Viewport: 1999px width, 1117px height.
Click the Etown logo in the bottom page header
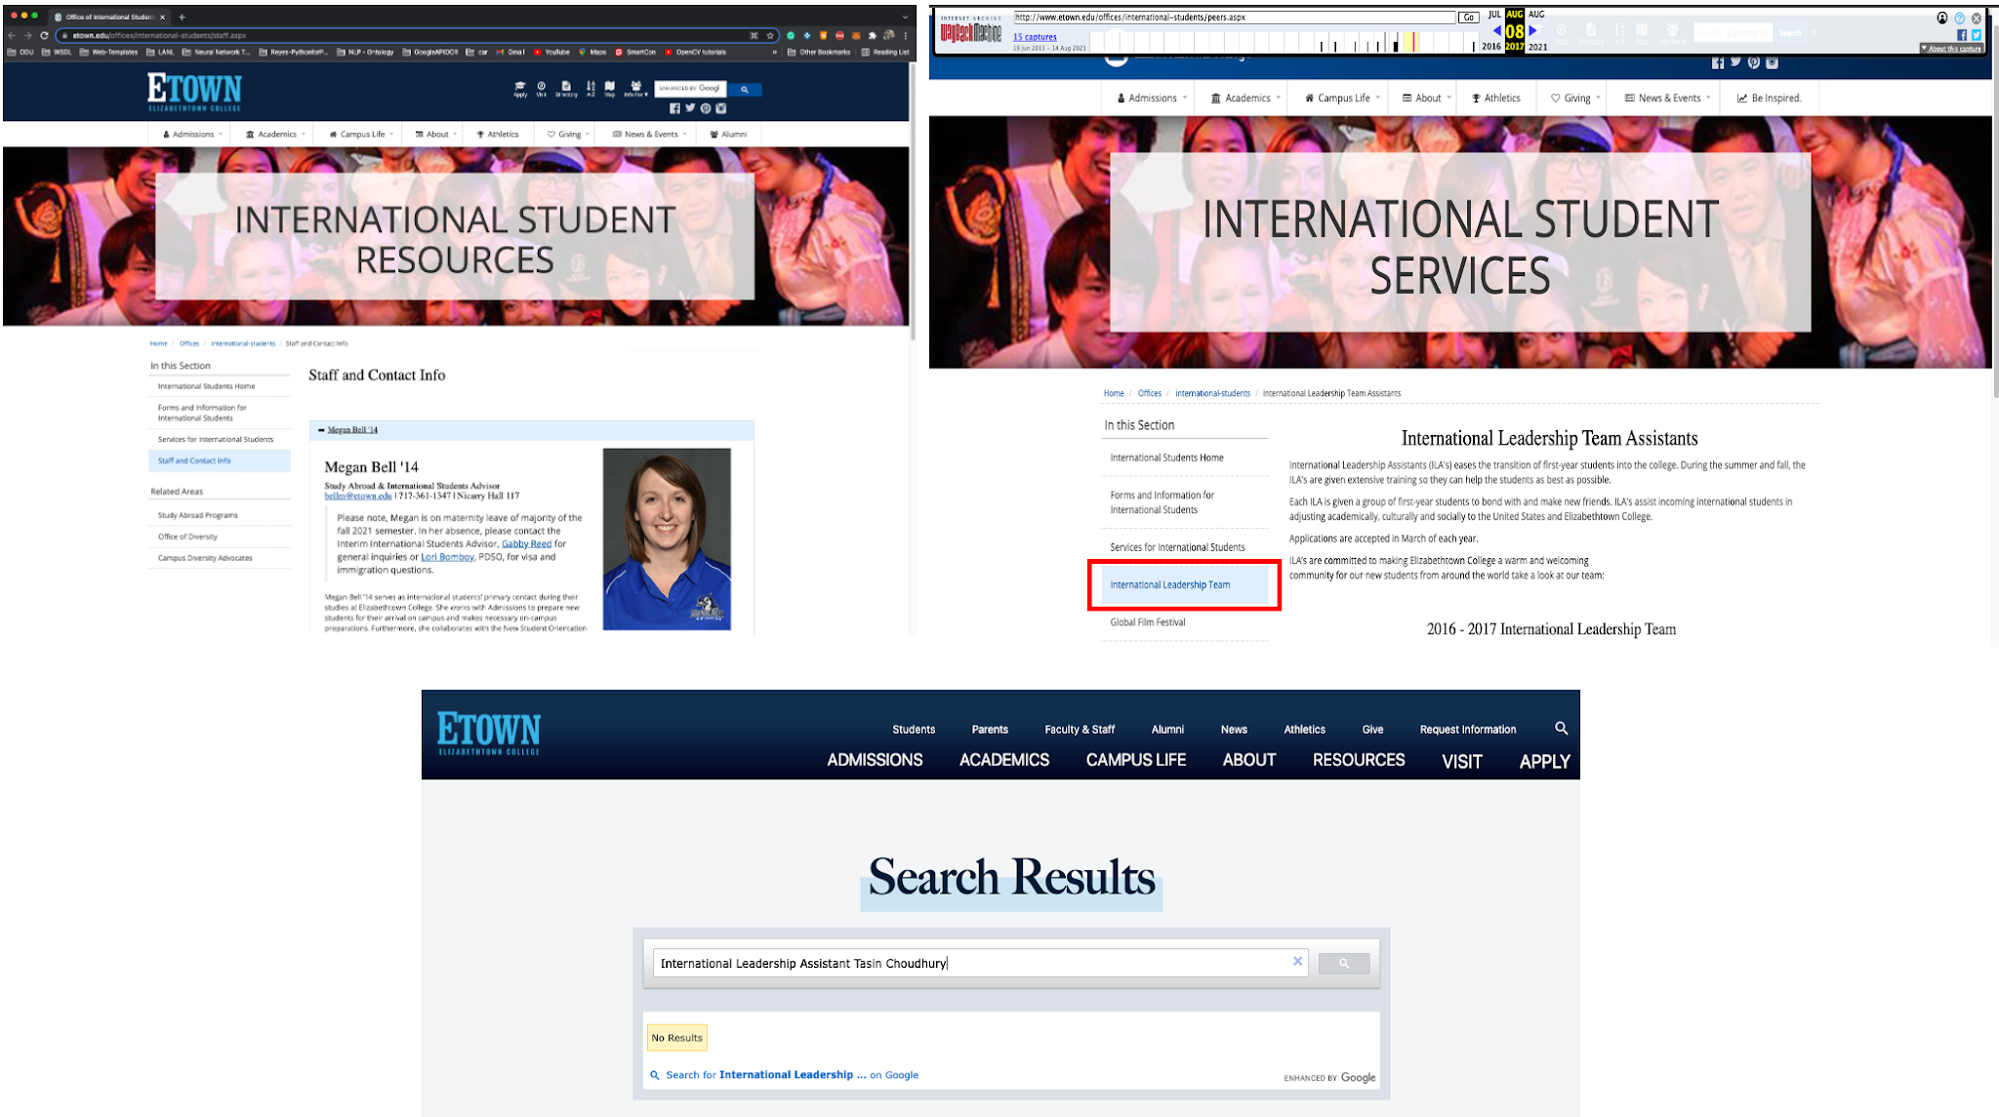tap(488, 733)
